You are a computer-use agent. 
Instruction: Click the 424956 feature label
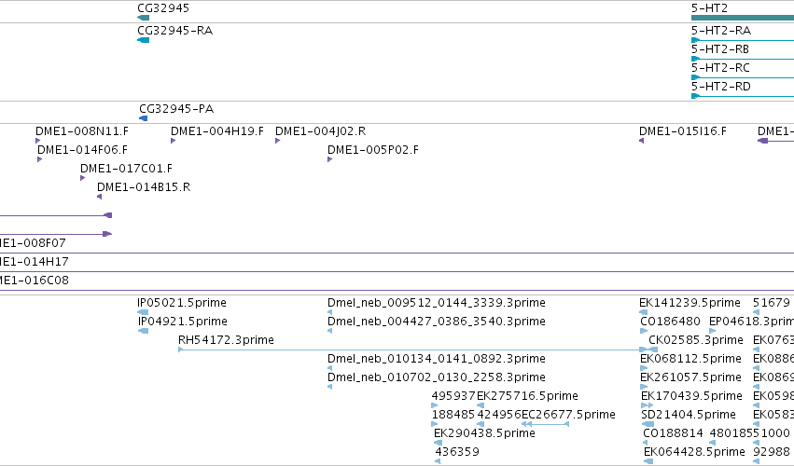click(x=499, y=415)
